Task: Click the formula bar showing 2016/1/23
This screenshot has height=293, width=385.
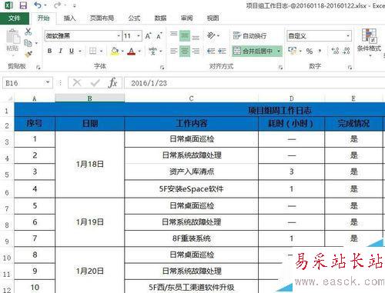Action: click(x=254, y=83)
